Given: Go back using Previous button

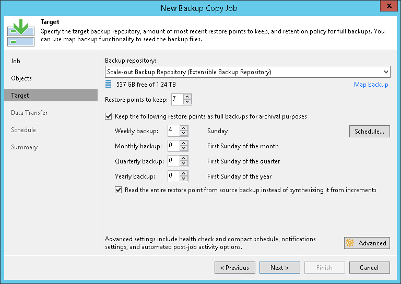Looking at the screenshot, I should tap(235, 268).
